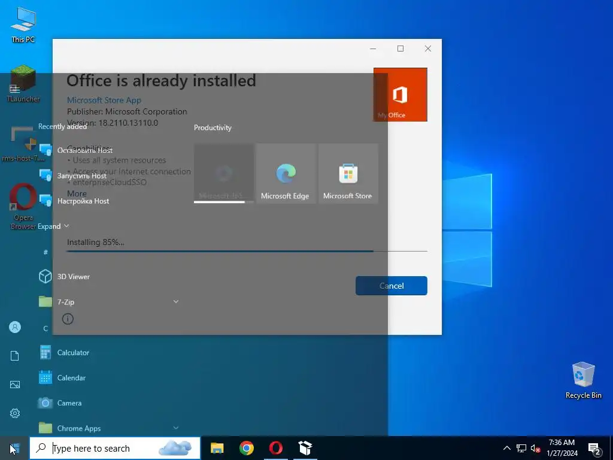Image resolution: width=613 pixels, height=460 pixels.
Task: Open the Pictures icon in Start sidebar
Action: (15, 385)
